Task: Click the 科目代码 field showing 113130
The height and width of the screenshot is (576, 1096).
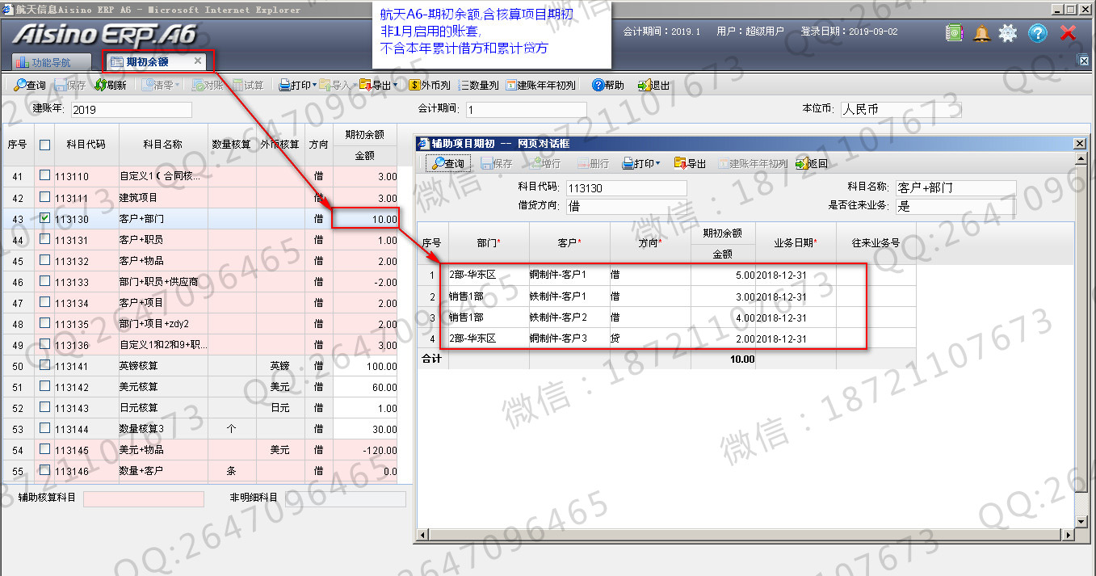Action: point(625,187)
